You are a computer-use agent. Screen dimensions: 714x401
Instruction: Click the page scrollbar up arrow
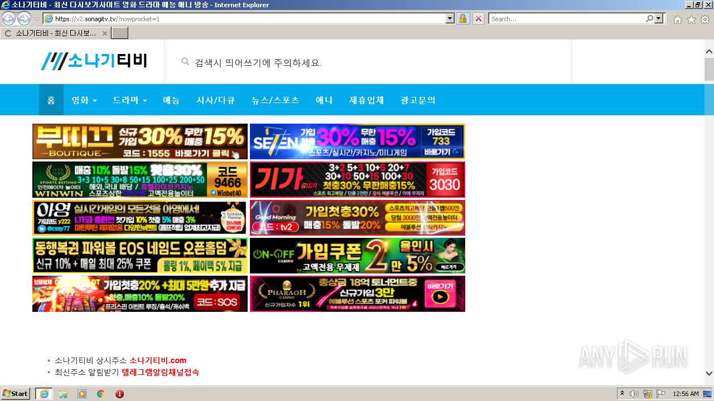coord(709,52)
